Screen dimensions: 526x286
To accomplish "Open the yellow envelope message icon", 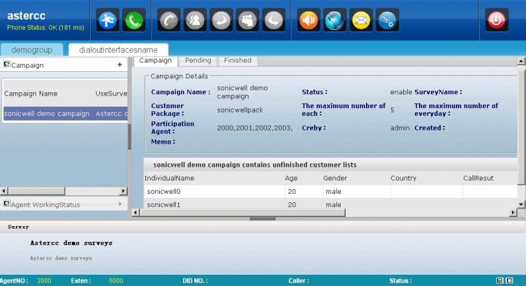I will 361,20.
